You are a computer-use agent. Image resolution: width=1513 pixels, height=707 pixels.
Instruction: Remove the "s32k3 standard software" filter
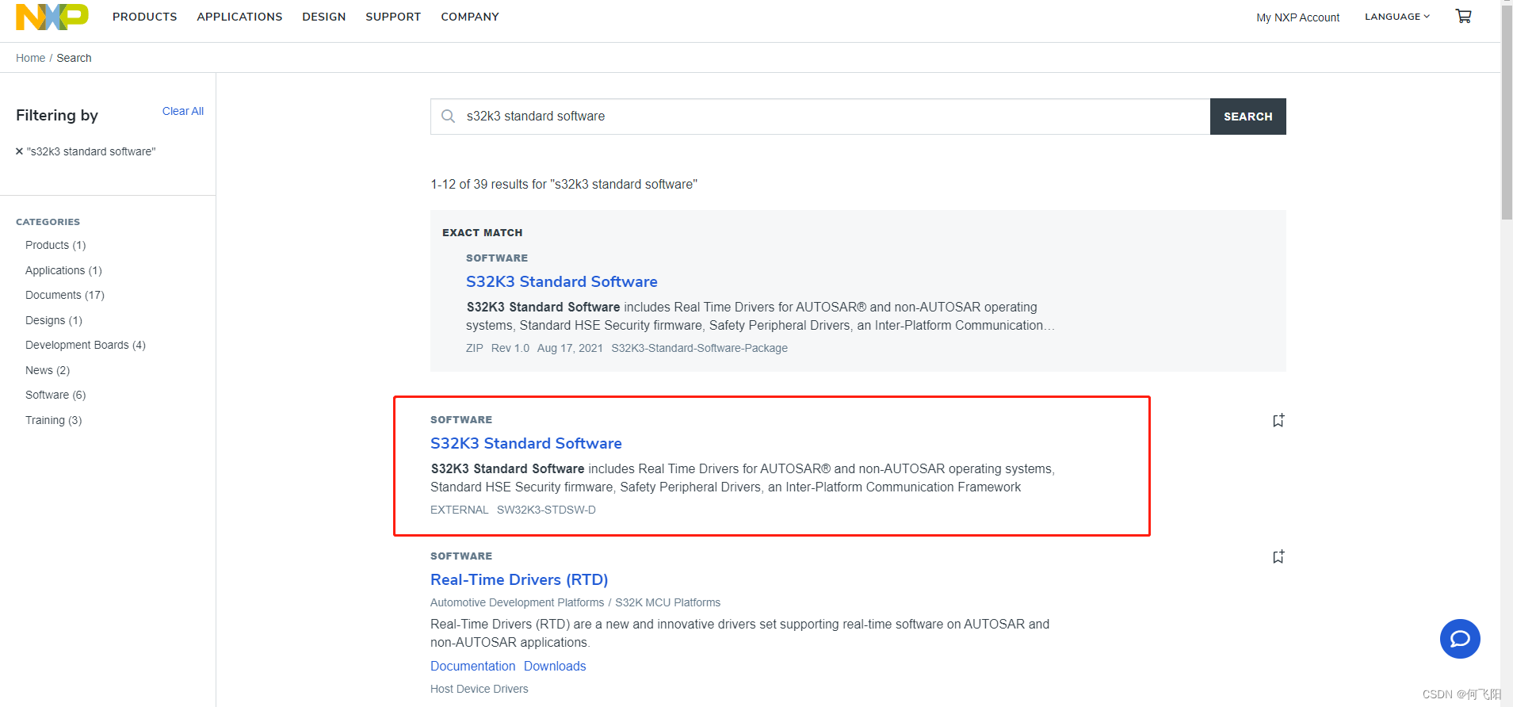(x=19, y=151)
